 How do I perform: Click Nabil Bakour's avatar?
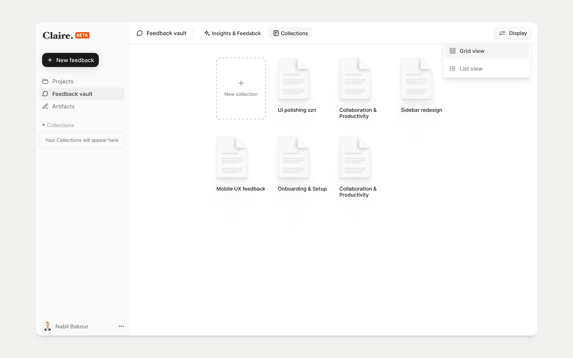(47, 326)
